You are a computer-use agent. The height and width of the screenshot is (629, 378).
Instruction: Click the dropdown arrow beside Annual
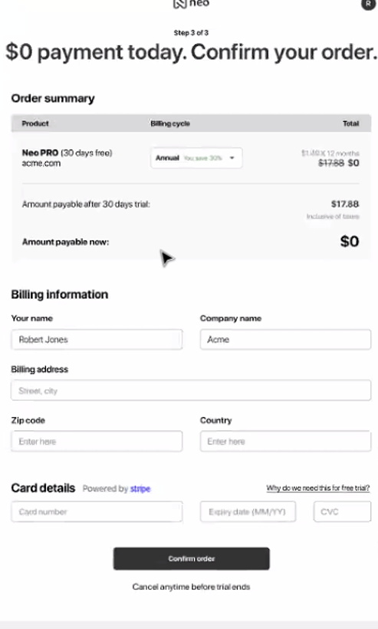pyautogui.click(x=232, y=158)
